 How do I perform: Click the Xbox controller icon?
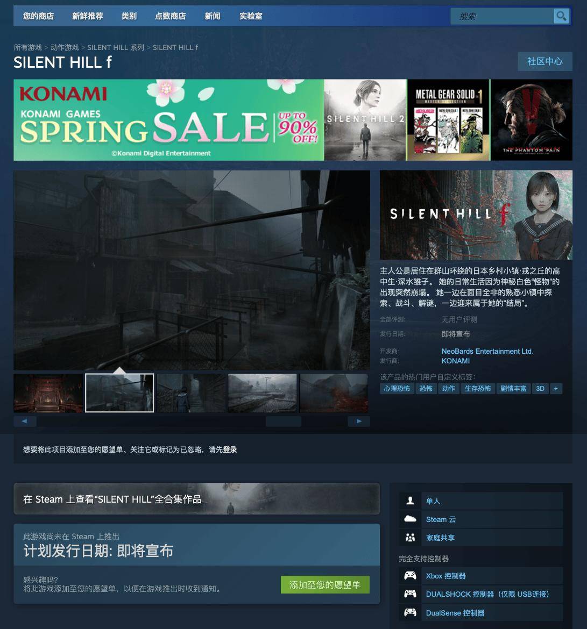[410, 576]
